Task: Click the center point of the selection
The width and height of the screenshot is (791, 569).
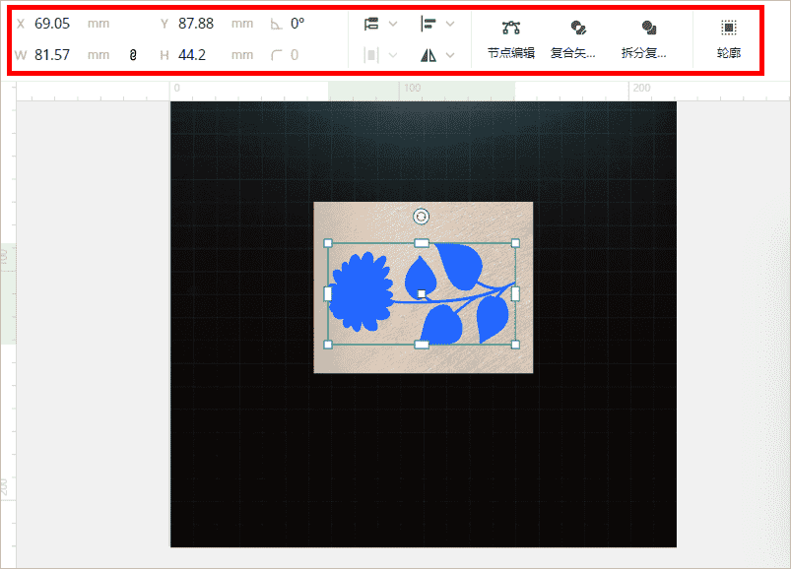Action: (x=422, y=293)
